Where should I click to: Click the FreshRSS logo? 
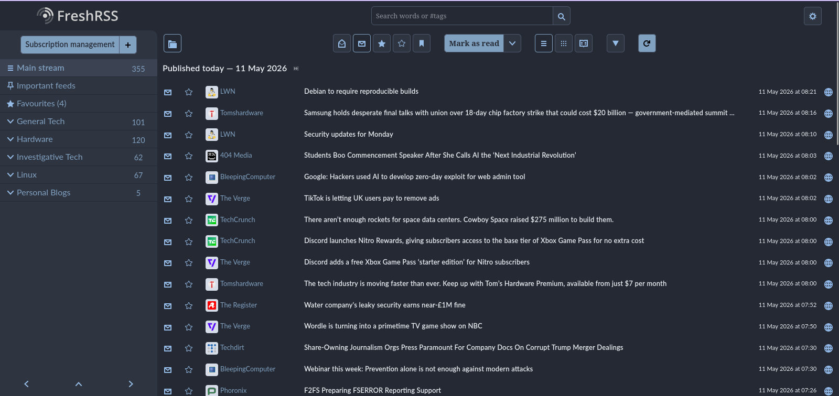click(x=78, y=16)
